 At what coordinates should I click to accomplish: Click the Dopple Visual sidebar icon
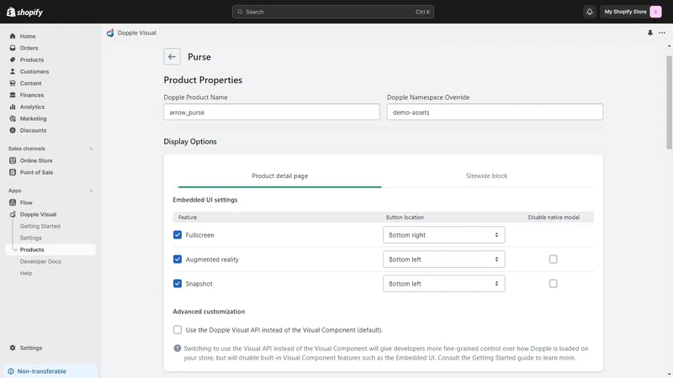coord(13,214)
